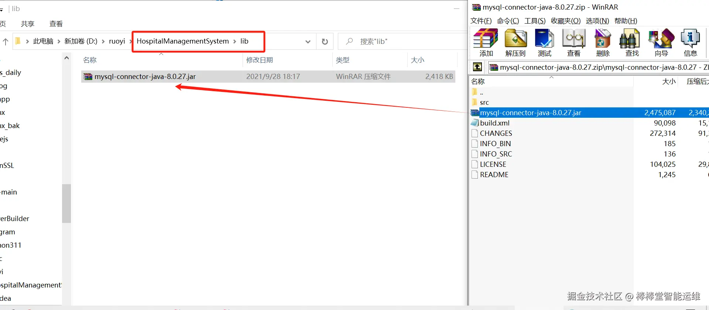
Task: Click the Explorer up-arrow navigation button
Action: 6,41
